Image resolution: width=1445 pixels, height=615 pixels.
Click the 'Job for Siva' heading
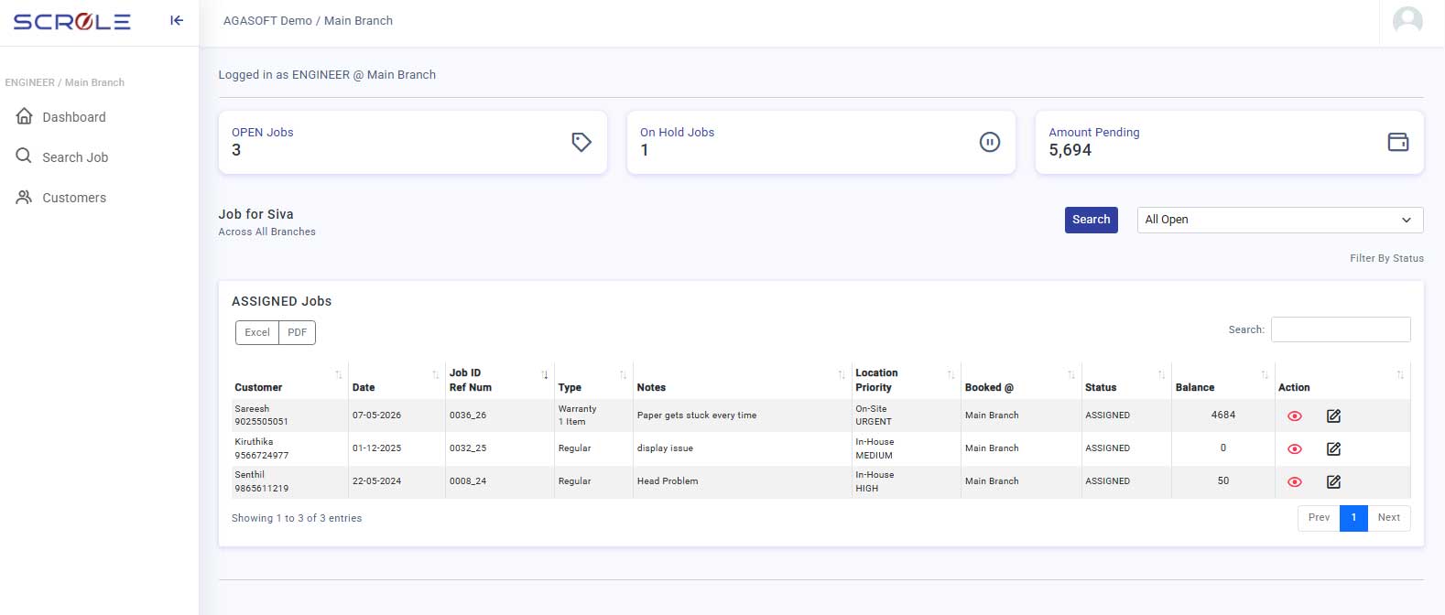pos(255,214)
